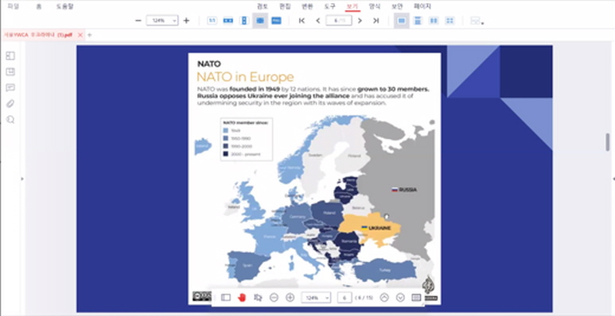Close the open PDF document tab
615x316 pixels.
click(80, 35)
